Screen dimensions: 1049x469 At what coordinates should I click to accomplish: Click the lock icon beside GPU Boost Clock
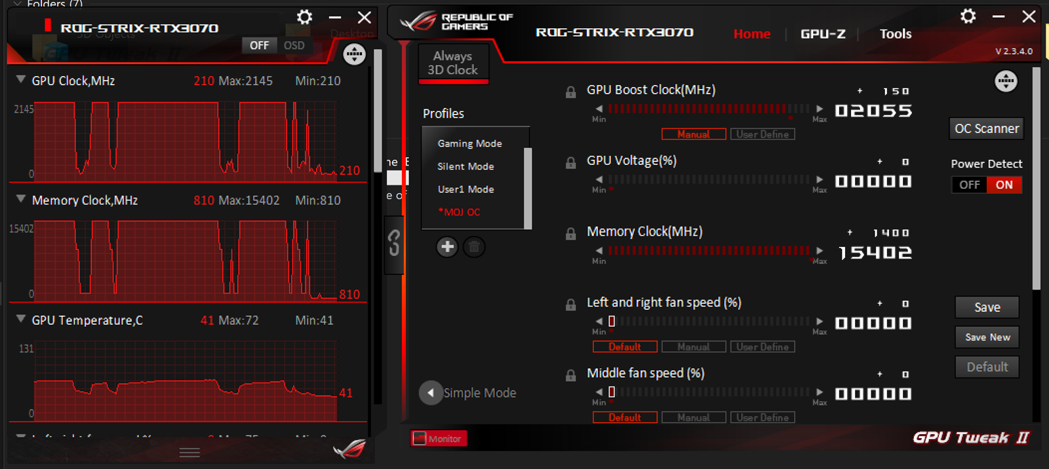click(x=570, y=92)
